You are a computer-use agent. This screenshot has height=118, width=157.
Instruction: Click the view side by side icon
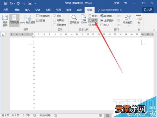pos(119,16)
